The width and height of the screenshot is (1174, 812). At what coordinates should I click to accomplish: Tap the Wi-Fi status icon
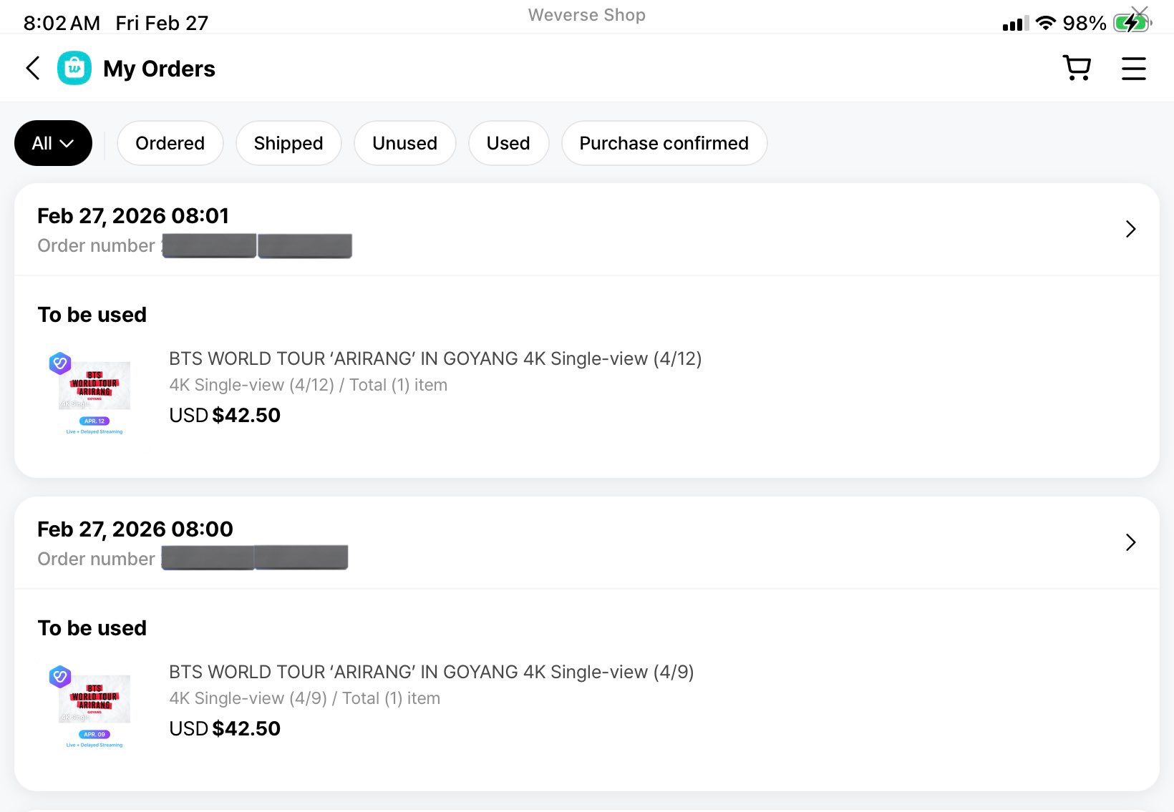tap(1046, 24)
